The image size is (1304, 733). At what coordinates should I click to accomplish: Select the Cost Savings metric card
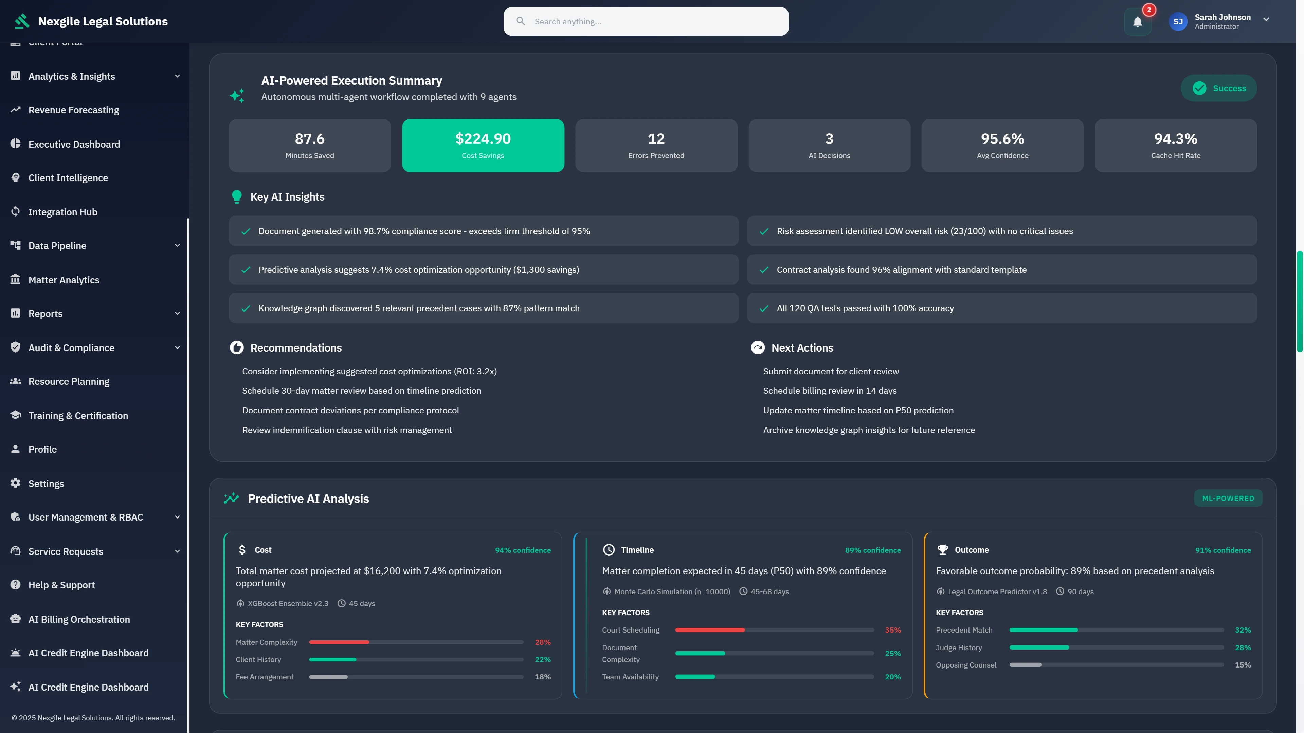483,145
